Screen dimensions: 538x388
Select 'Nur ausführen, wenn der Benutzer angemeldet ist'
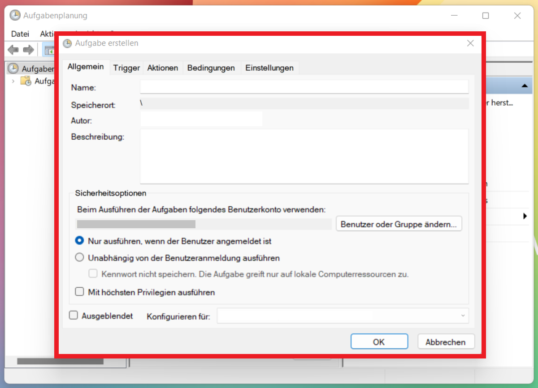point(79,241)
